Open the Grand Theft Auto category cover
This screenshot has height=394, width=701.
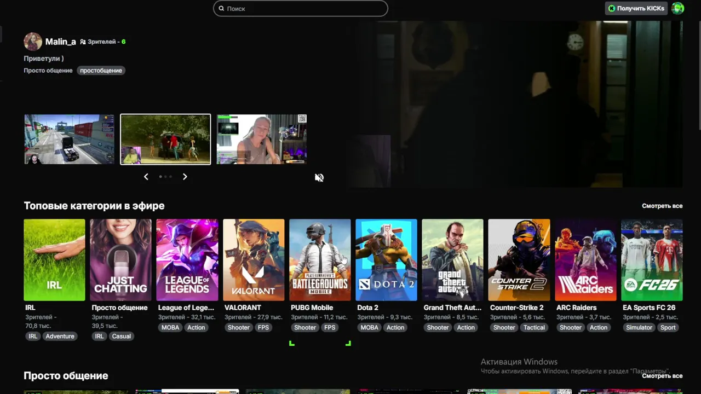pyautogui.click(x=452, y=260)
